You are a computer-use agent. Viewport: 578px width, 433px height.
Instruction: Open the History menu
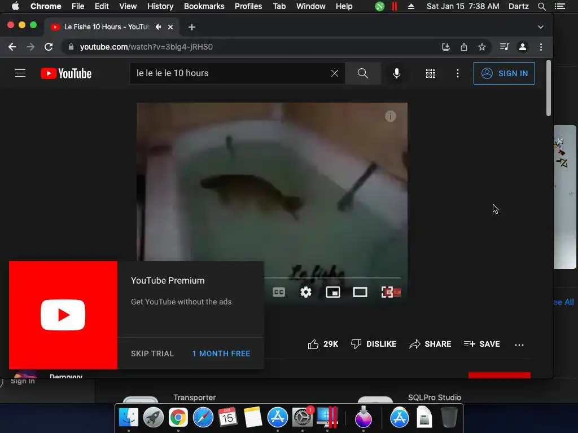tap(160, 6)
